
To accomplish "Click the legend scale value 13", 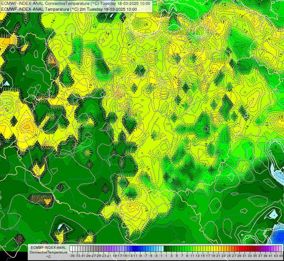I will pyautogui.click(x=198, y=256).
